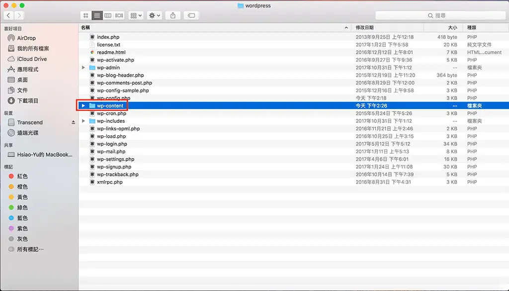Switch to icon grid view

85,15
